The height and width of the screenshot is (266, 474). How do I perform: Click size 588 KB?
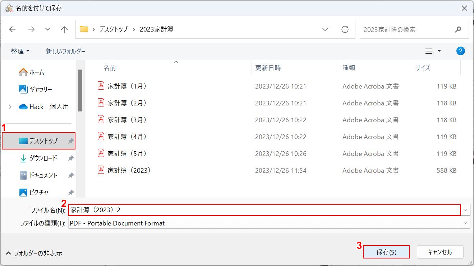447,171
